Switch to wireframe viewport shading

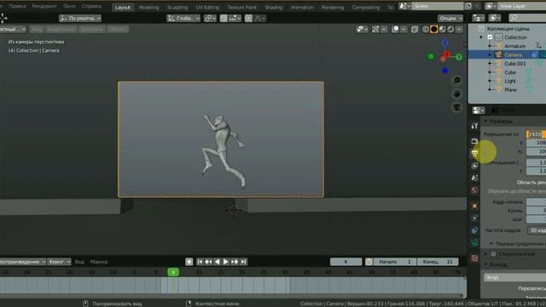[x=426, y=29]
